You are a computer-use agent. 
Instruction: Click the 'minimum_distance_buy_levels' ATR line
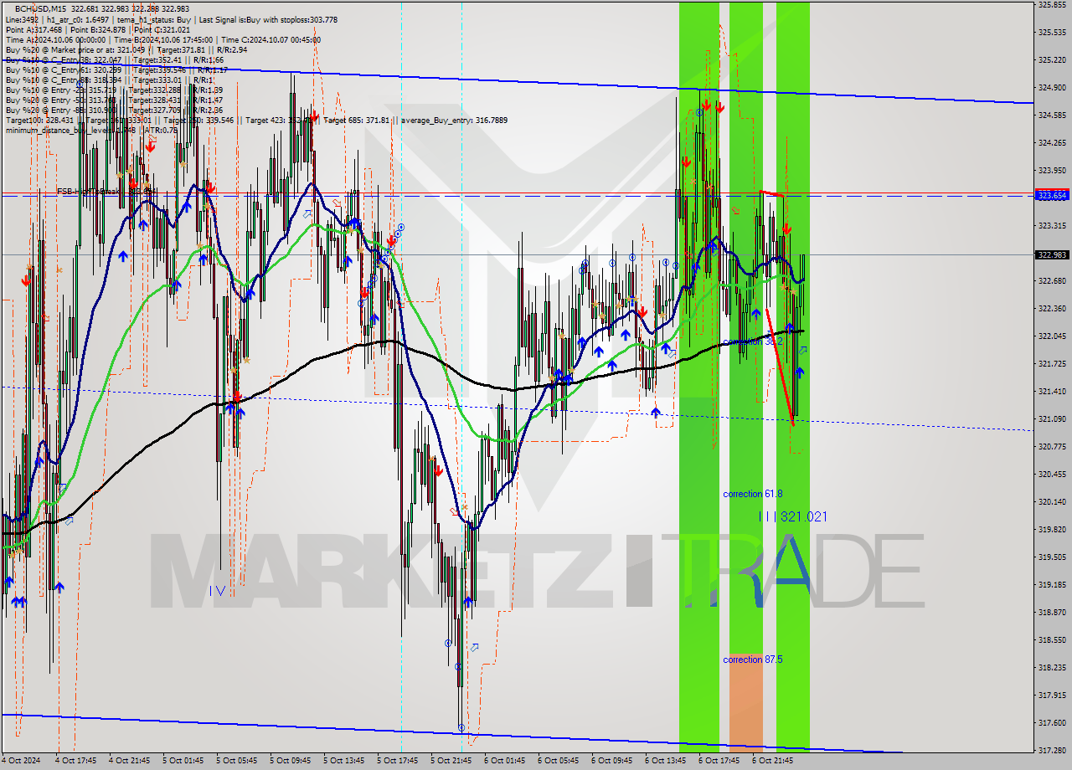pyautogui.click(x=92, y=130)
